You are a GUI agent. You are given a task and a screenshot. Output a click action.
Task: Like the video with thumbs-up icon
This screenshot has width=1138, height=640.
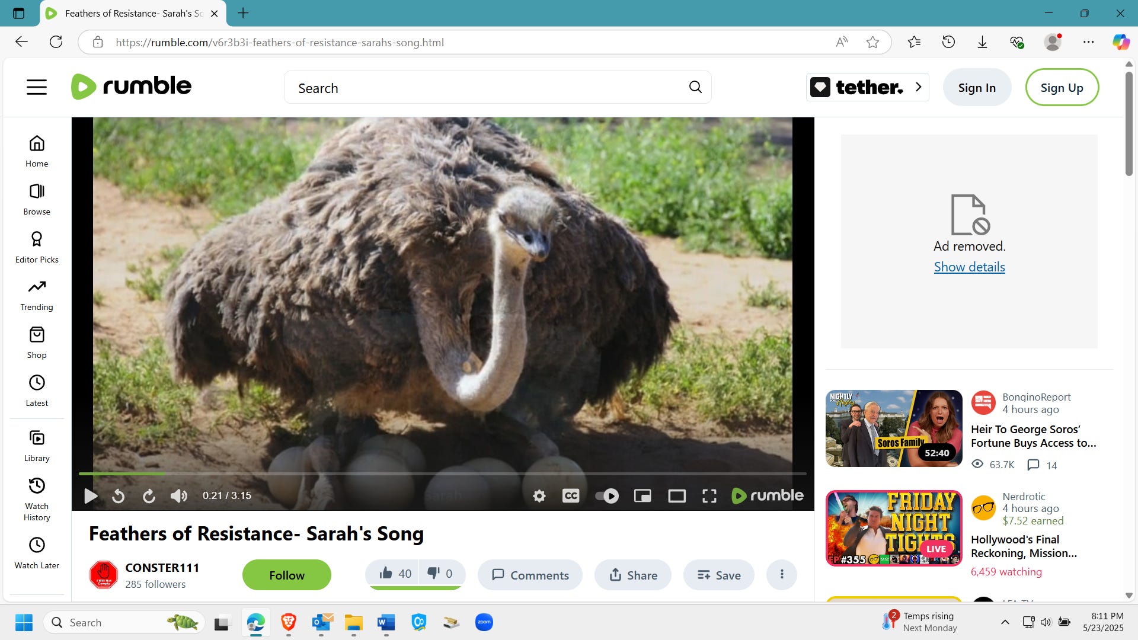pos(387,574)
